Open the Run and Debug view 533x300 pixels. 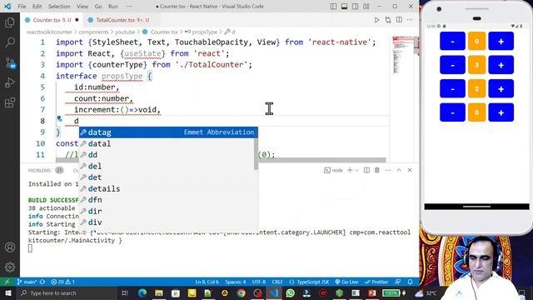click(10, 82)
